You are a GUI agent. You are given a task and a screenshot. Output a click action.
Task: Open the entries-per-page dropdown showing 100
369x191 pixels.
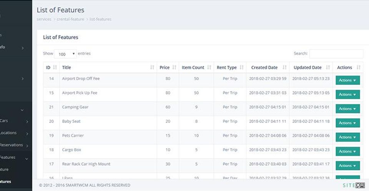click(65, 54)
